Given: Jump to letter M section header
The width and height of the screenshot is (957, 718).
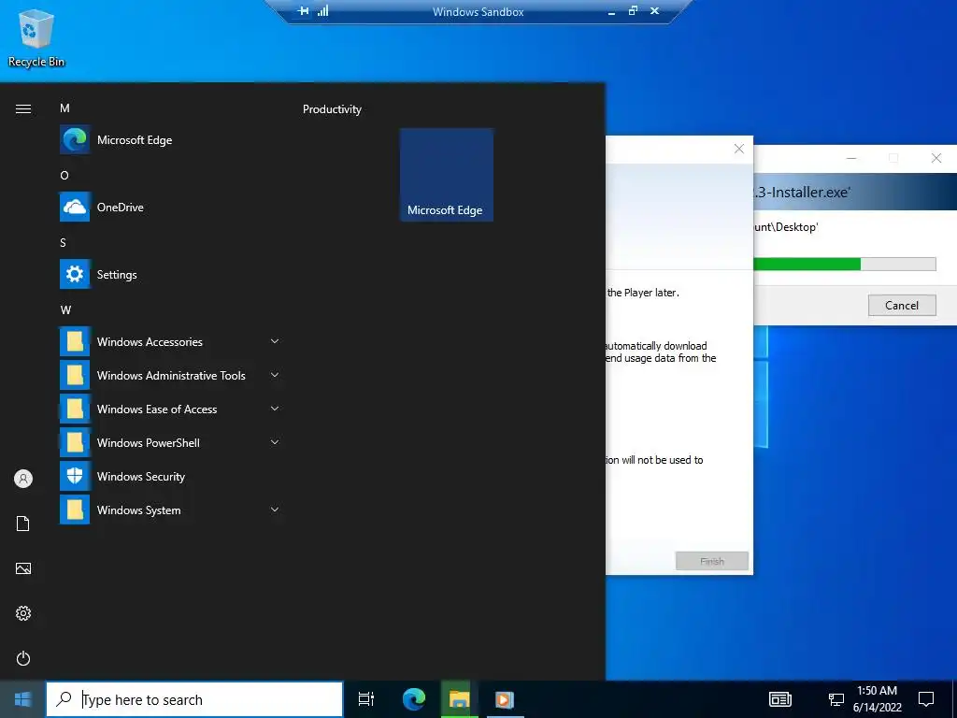Looking at the screenshot, I should (64, 108).
